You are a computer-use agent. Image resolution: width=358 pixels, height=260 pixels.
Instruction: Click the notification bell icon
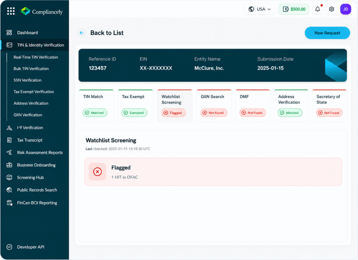click(317, 9)
